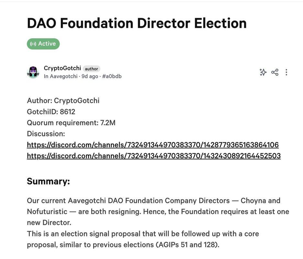This screenshot has height=259, width=303.
Task: Click the #a0bdb proposal ID
Action: click(x=112, y=76)
